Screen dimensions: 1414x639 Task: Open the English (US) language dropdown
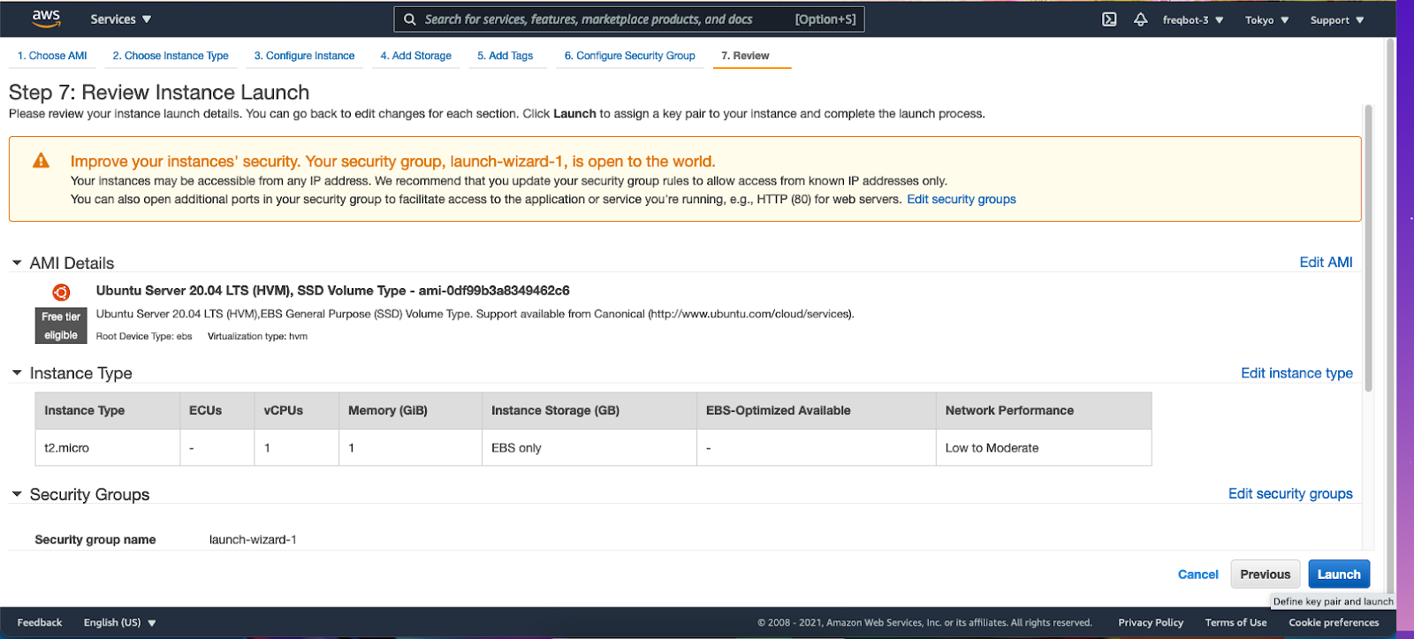(119, 622)
